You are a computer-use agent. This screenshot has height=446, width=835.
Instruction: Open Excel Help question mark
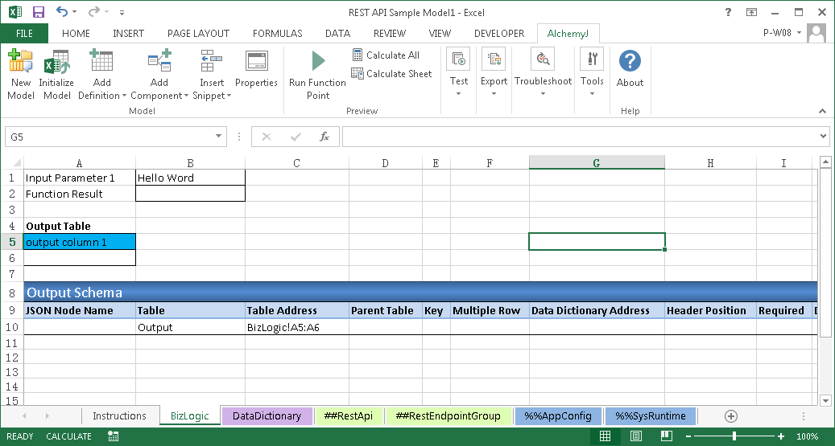[x=728, y=12]
